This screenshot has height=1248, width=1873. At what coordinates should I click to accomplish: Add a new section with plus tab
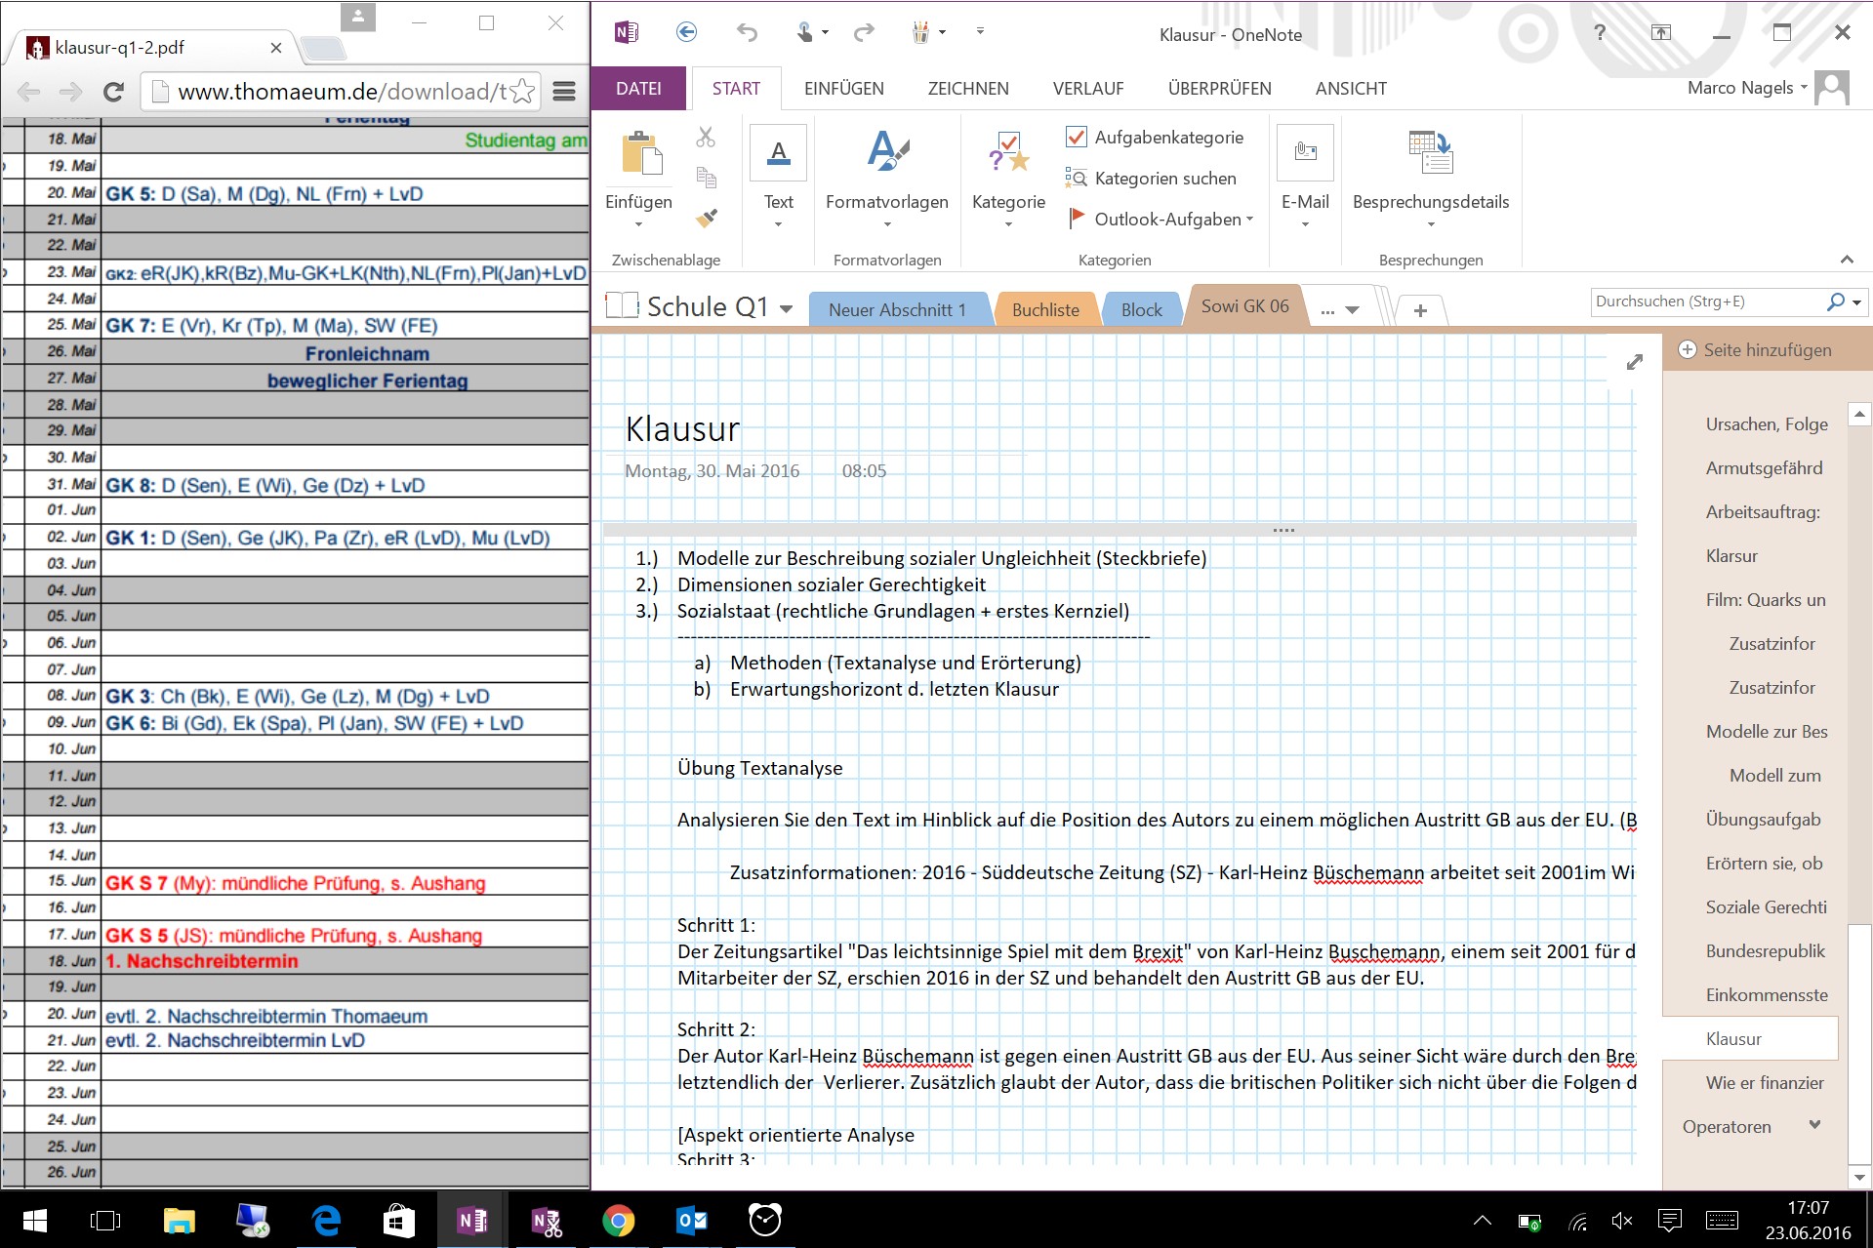pos(1420,310)
